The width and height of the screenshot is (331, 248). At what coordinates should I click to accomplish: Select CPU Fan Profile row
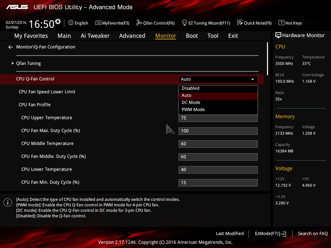tap(35, 105)
